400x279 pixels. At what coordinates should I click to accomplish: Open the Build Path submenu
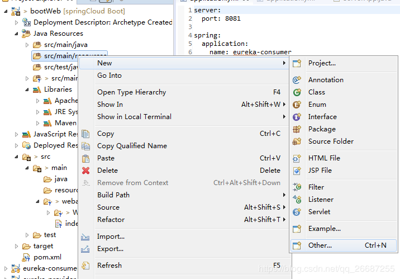[x=113, y=195]
